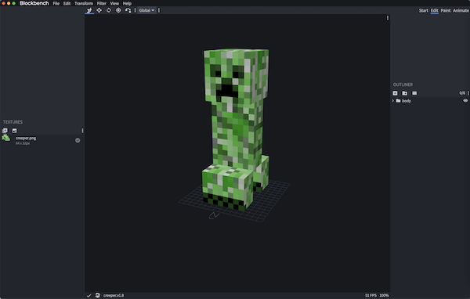Click the north direction arrow on grid
Screen dimensions: 470x299
(214, 215)
